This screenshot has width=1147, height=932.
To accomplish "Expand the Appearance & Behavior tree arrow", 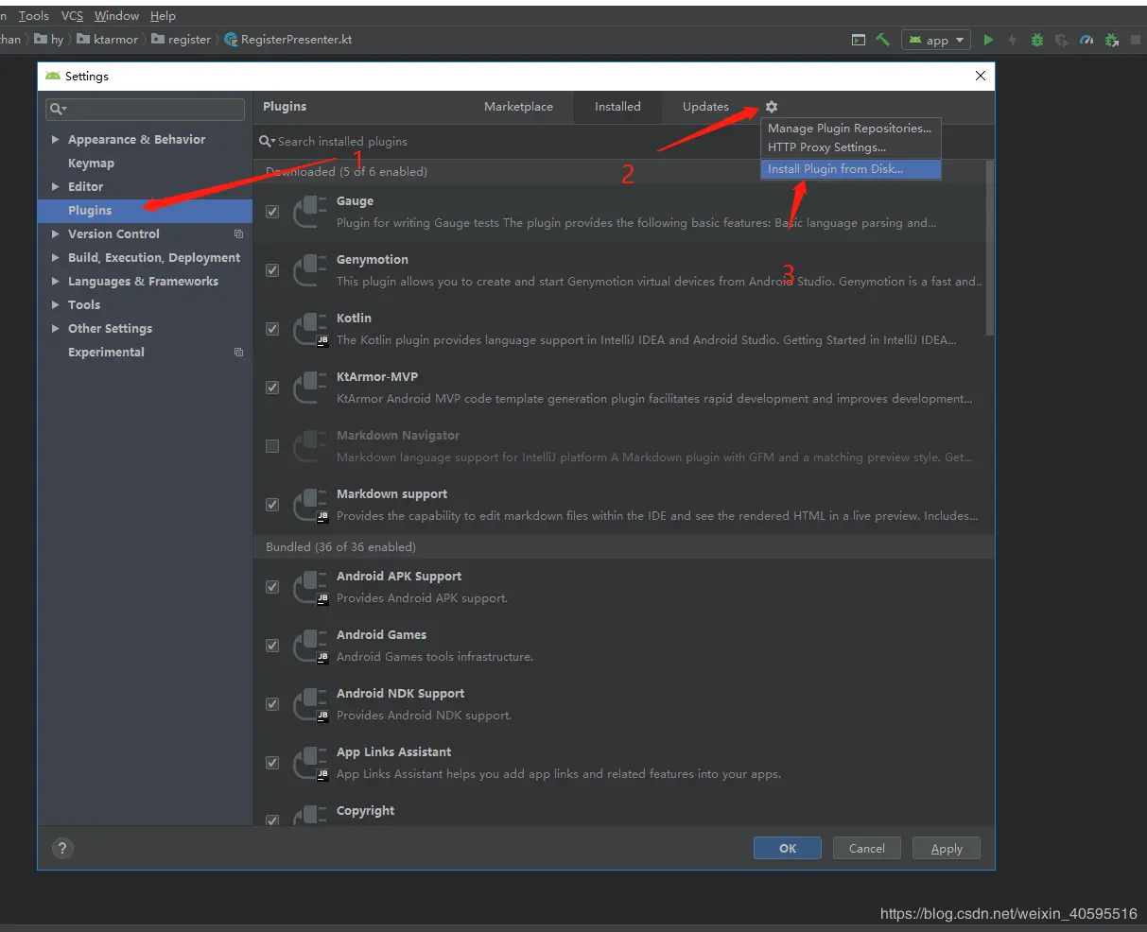I will click(x=55, y=140).
